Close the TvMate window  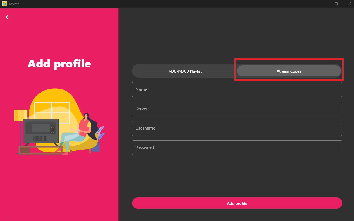348,4
